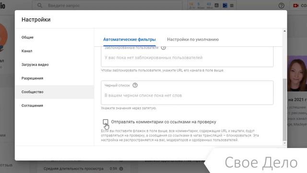Open the 'Канал' settings section
307x173 pixels.
click(55, 51)
